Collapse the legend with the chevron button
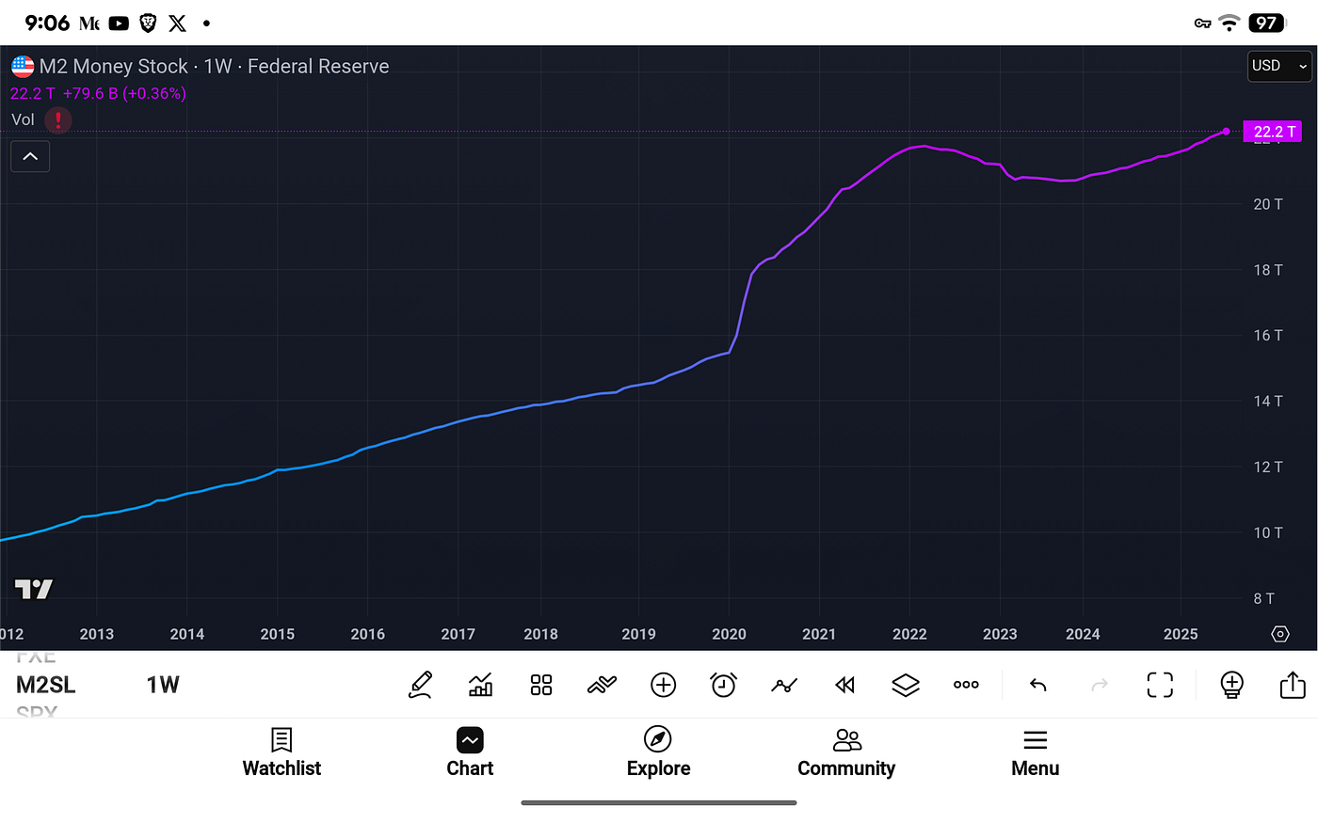The width and height of the screenshot is (1318, 823). (x=29, y=155)
